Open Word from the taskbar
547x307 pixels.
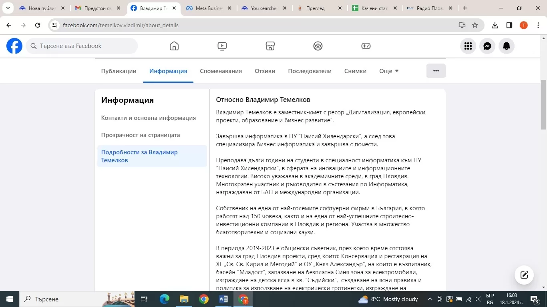223,299
